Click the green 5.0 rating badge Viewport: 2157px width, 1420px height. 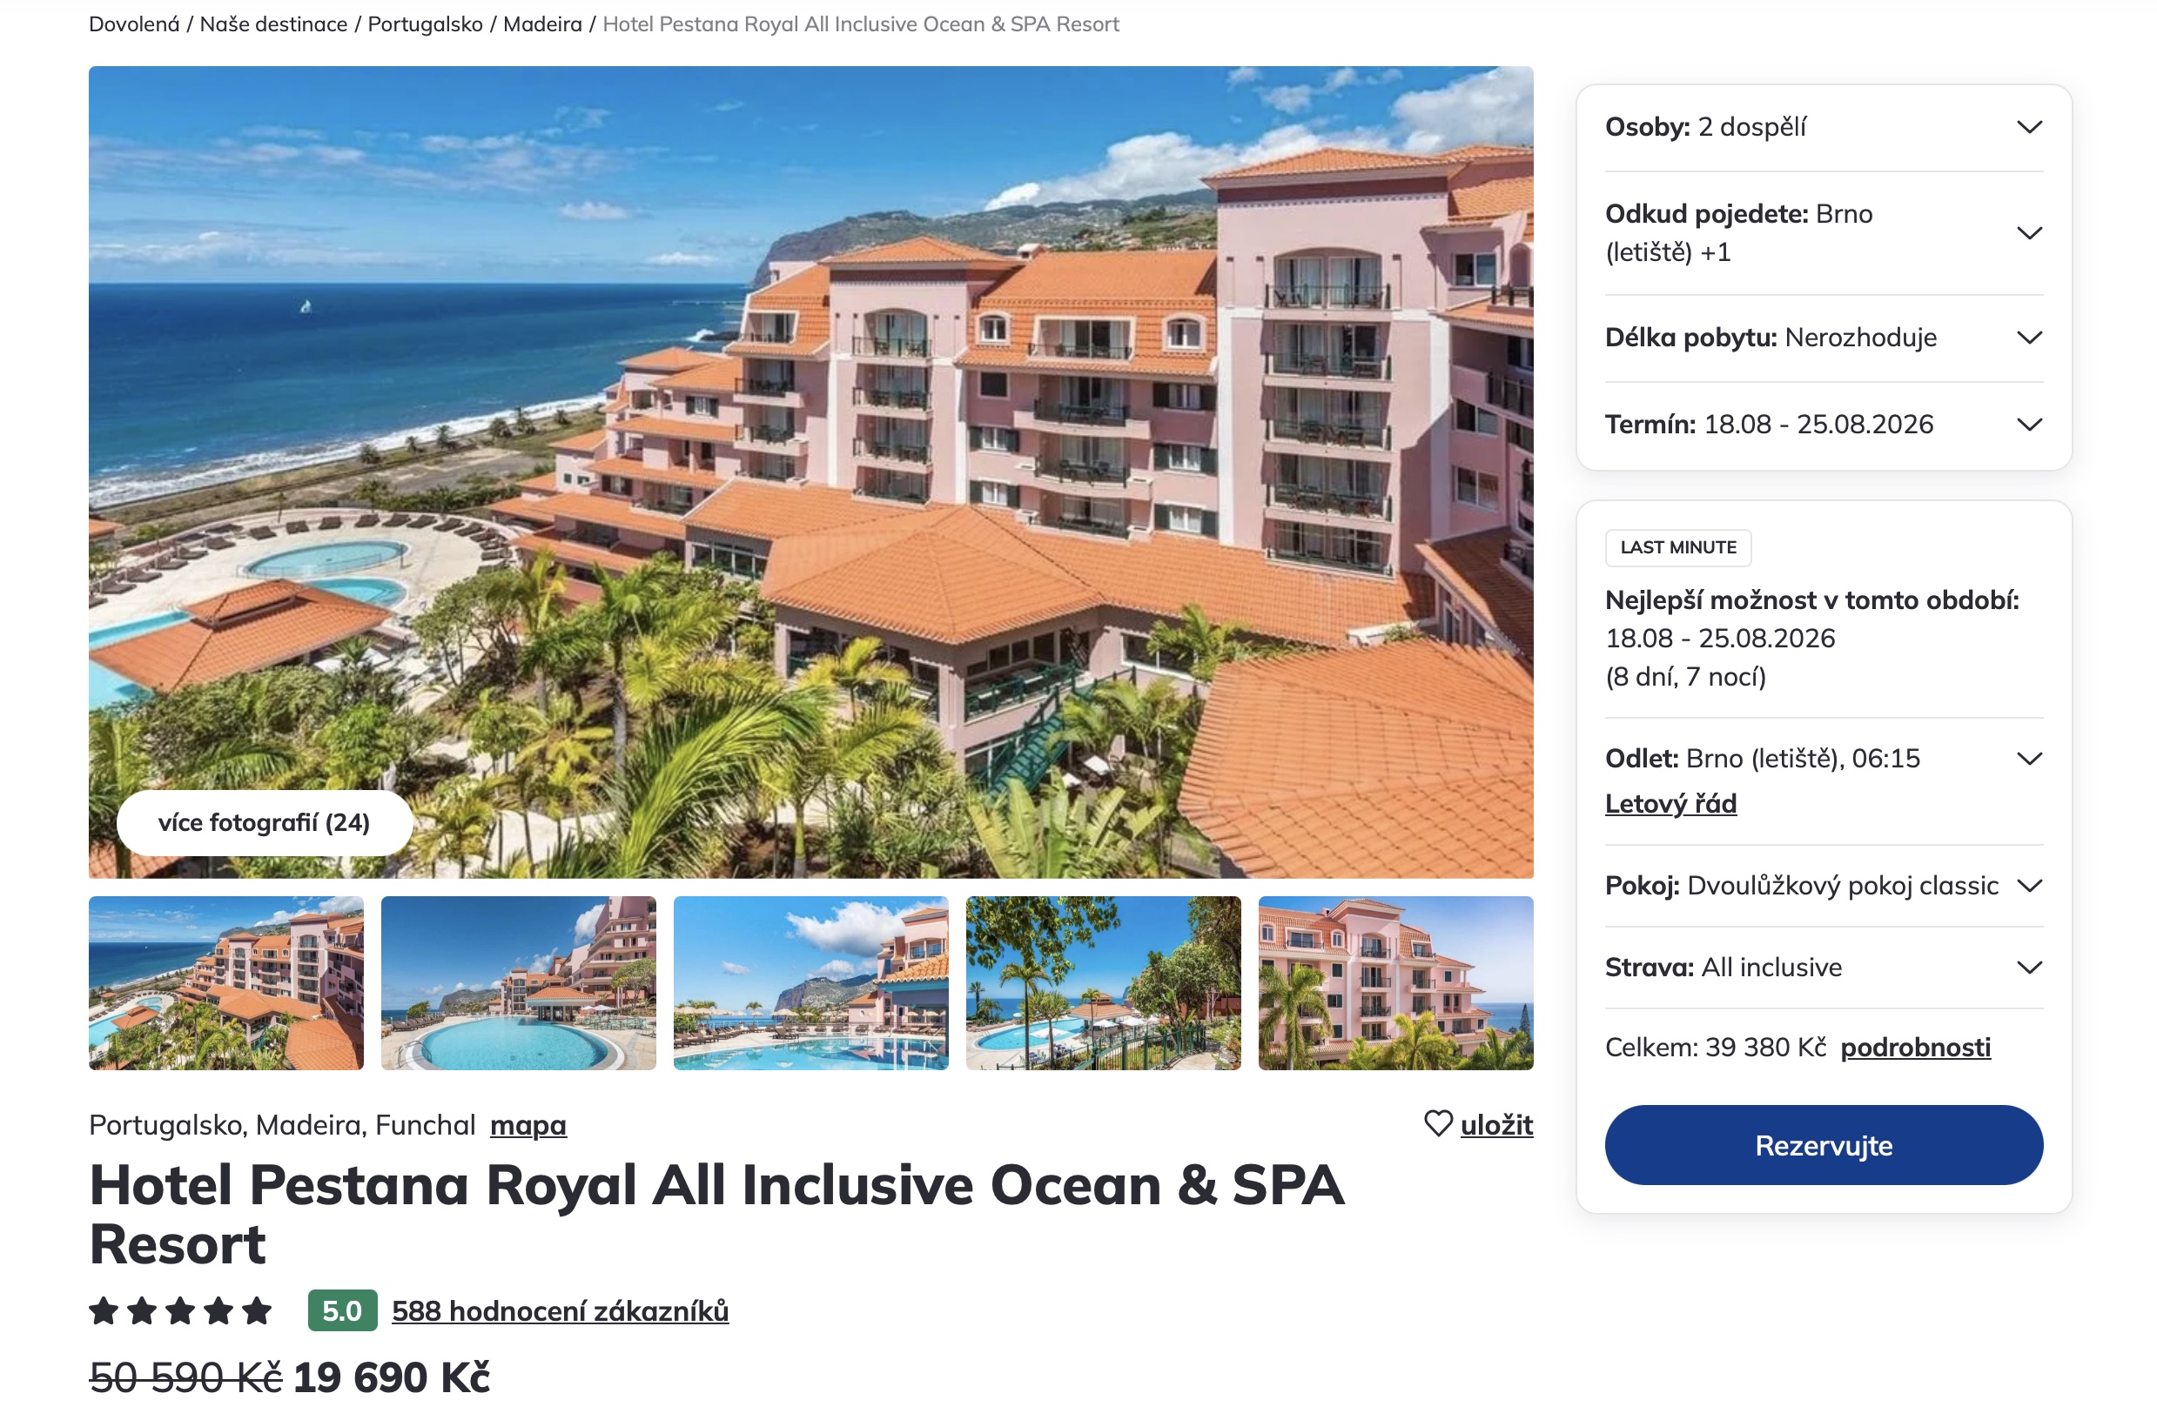[x=342, y=1310]
